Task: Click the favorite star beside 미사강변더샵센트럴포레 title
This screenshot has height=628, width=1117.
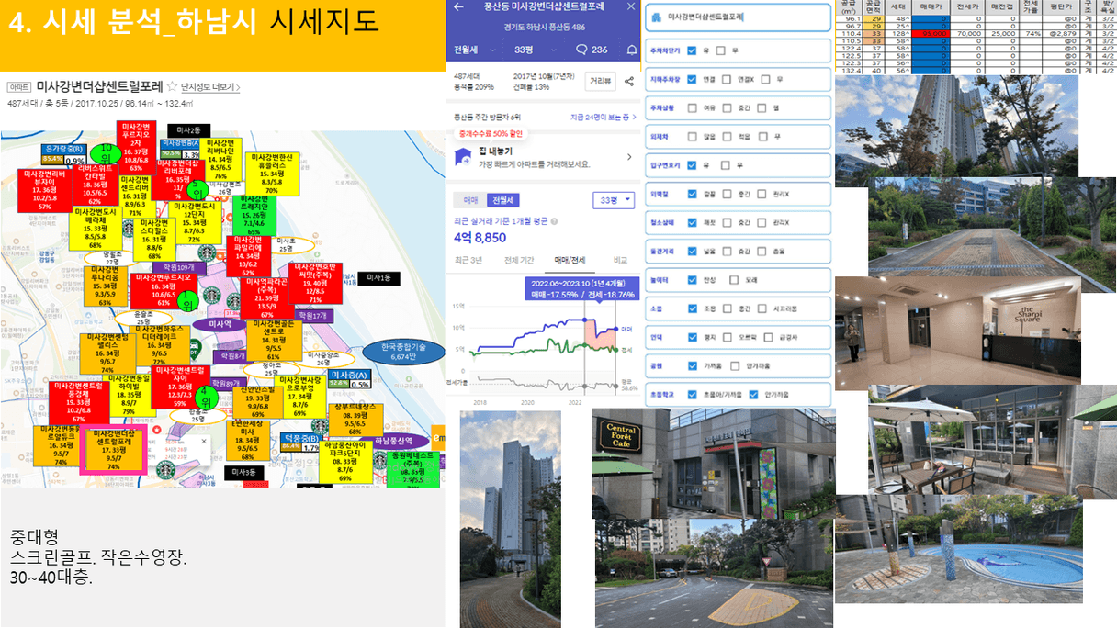Action: (x=172, y=86)
